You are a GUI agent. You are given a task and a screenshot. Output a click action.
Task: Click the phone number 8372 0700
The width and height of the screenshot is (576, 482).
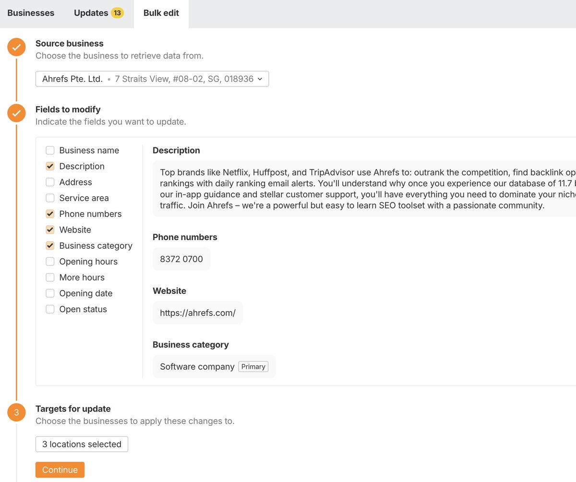point(181,259)
